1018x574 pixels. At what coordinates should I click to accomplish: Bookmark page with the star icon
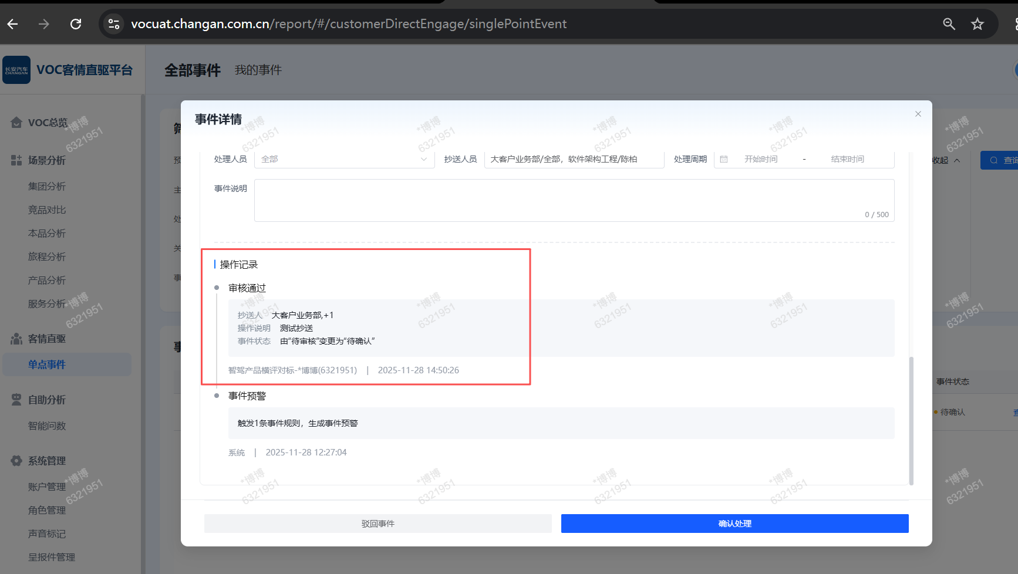[x=977, y=24]
